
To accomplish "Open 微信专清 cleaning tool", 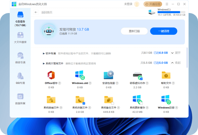I will 20,58.
